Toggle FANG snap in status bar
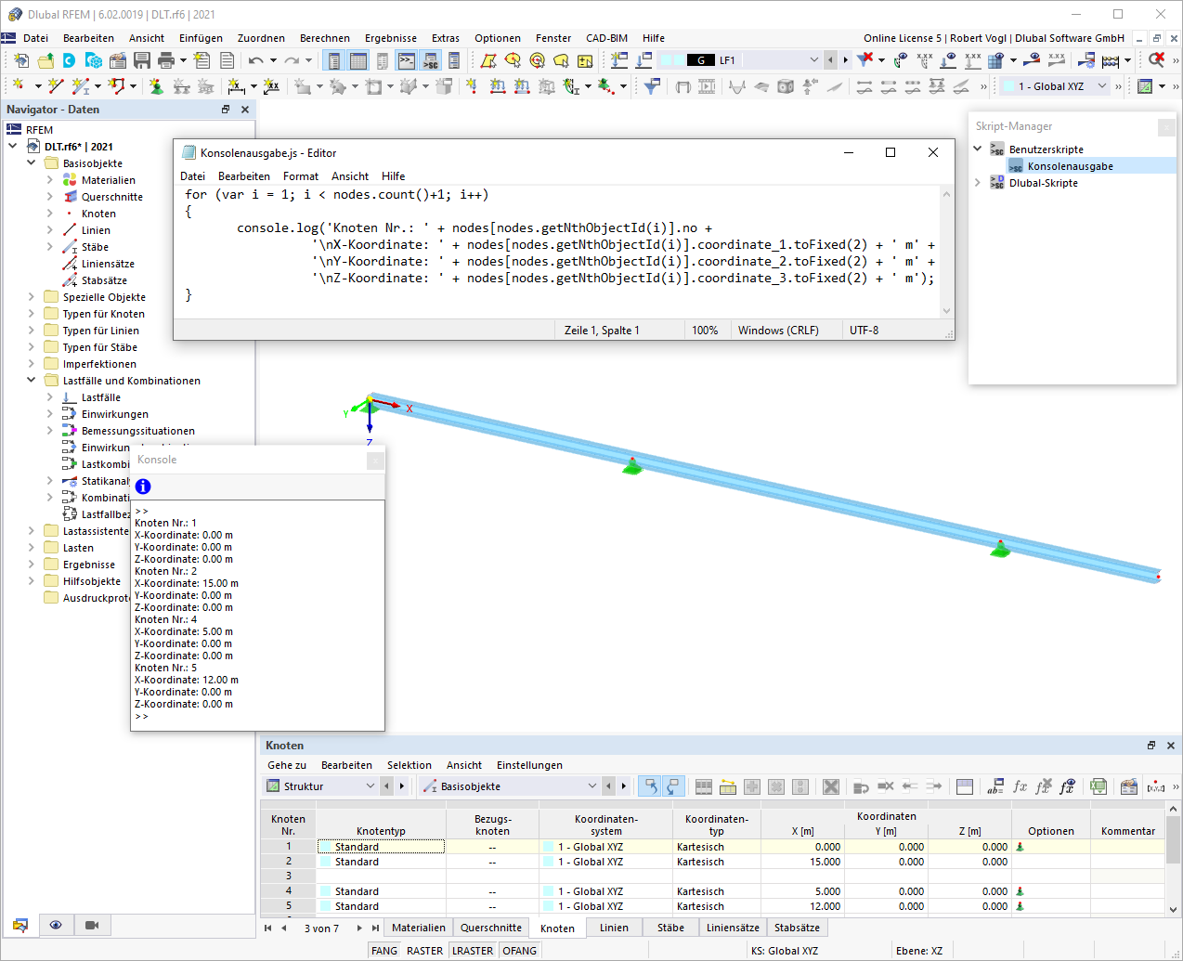Screen dimensions: 1183x961 (x=384, y=951)
